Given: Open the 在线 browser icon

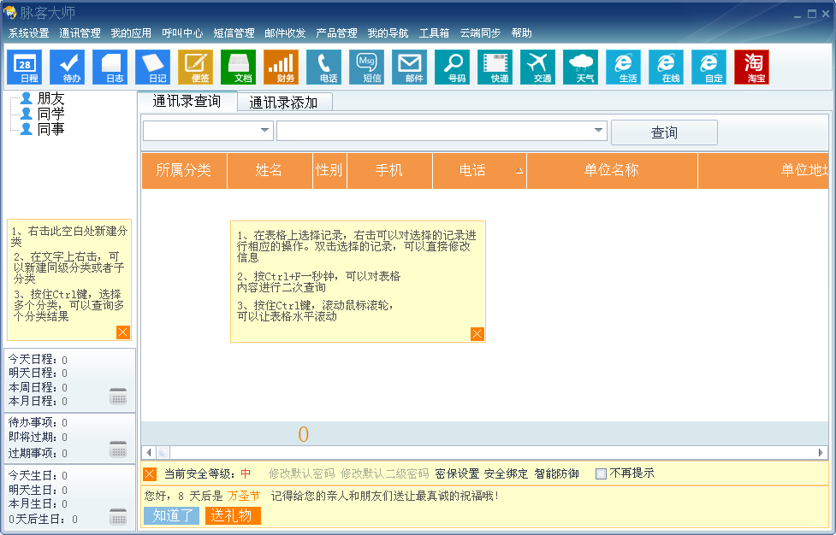Looking at the screenshot, I should click(x=667, y=67).
